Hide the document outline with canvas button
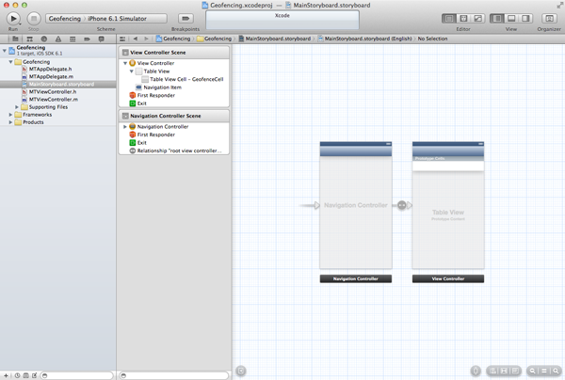 click(241, 371)
